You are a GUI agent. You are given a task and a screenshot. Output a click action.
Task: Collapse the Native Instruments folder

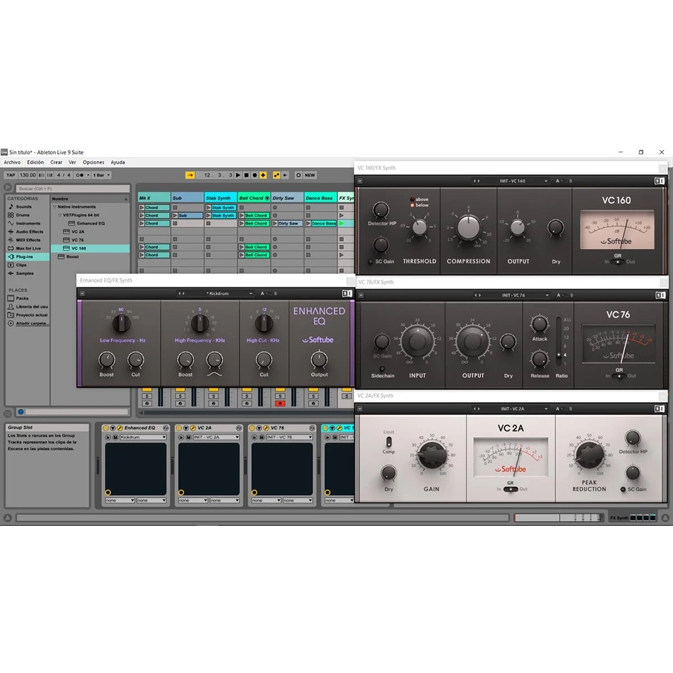click(55, 207)
